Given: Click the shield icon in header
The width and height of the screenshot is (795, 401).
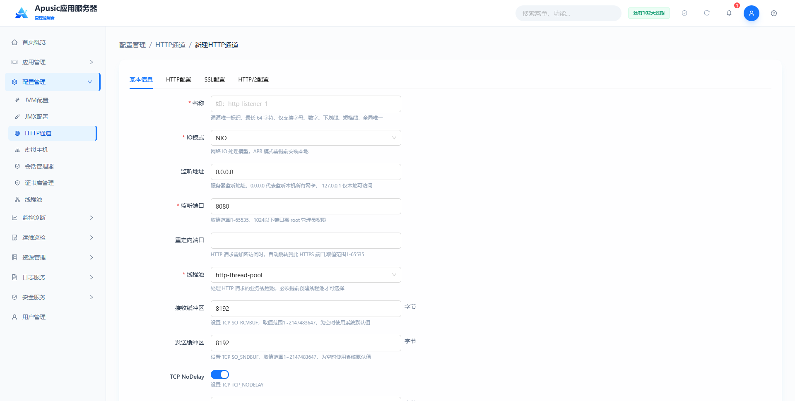Looking at the screenshot, I should pos(684,13).
